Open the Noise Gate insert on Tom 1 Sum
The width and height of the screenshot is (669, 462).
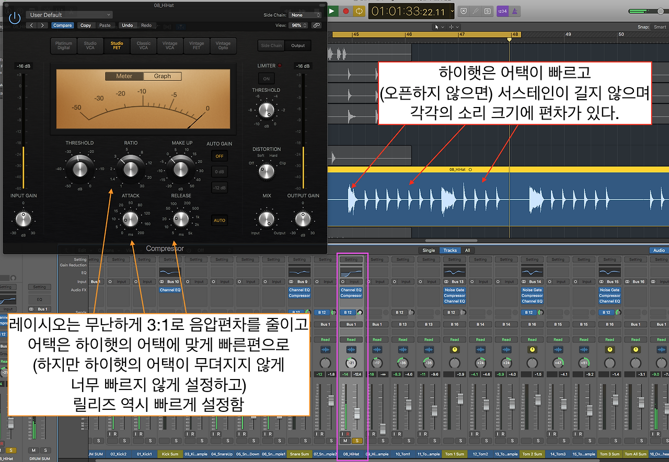(455, 290)
